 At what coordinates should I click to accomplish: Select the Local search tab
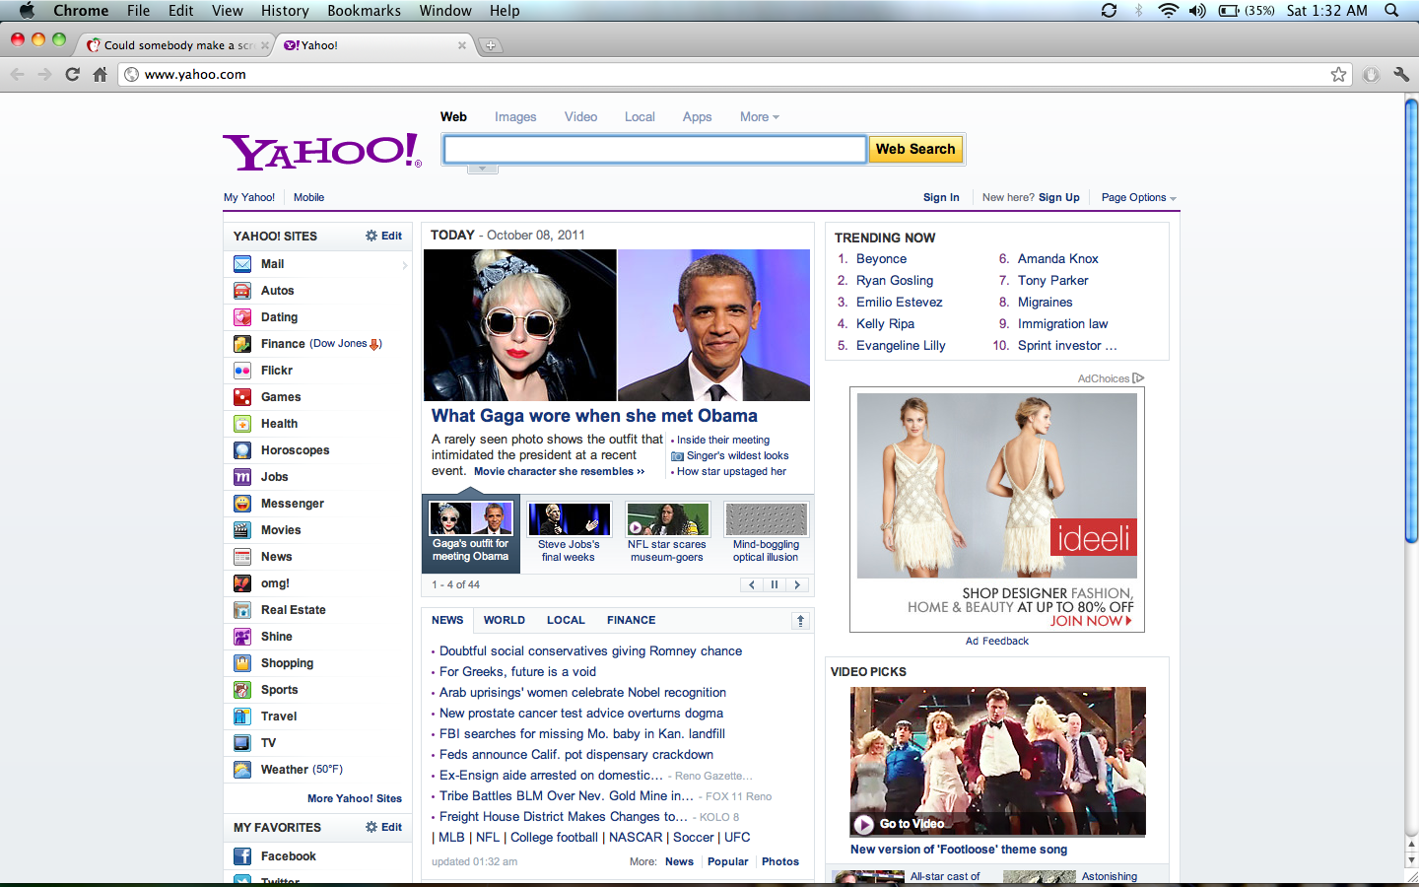pos(640,117)
